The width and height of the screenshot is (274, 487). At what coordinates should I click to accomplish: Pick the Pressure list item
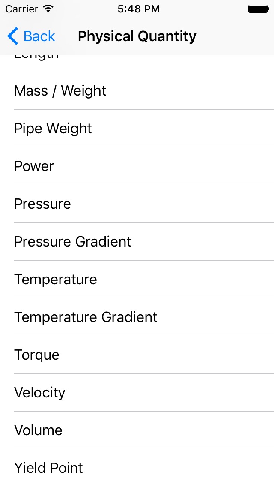pyautogui.click(x=137, y=204)
